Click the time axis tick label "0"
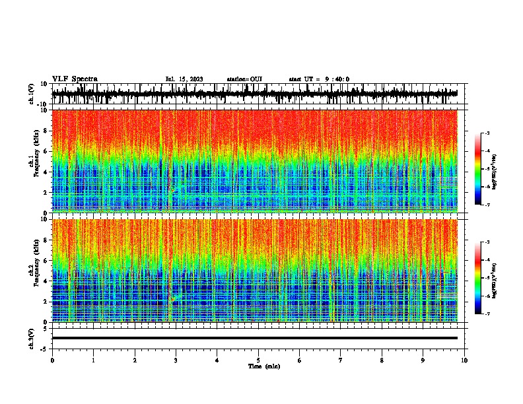The image size is (523, 404). coord(52,360)
